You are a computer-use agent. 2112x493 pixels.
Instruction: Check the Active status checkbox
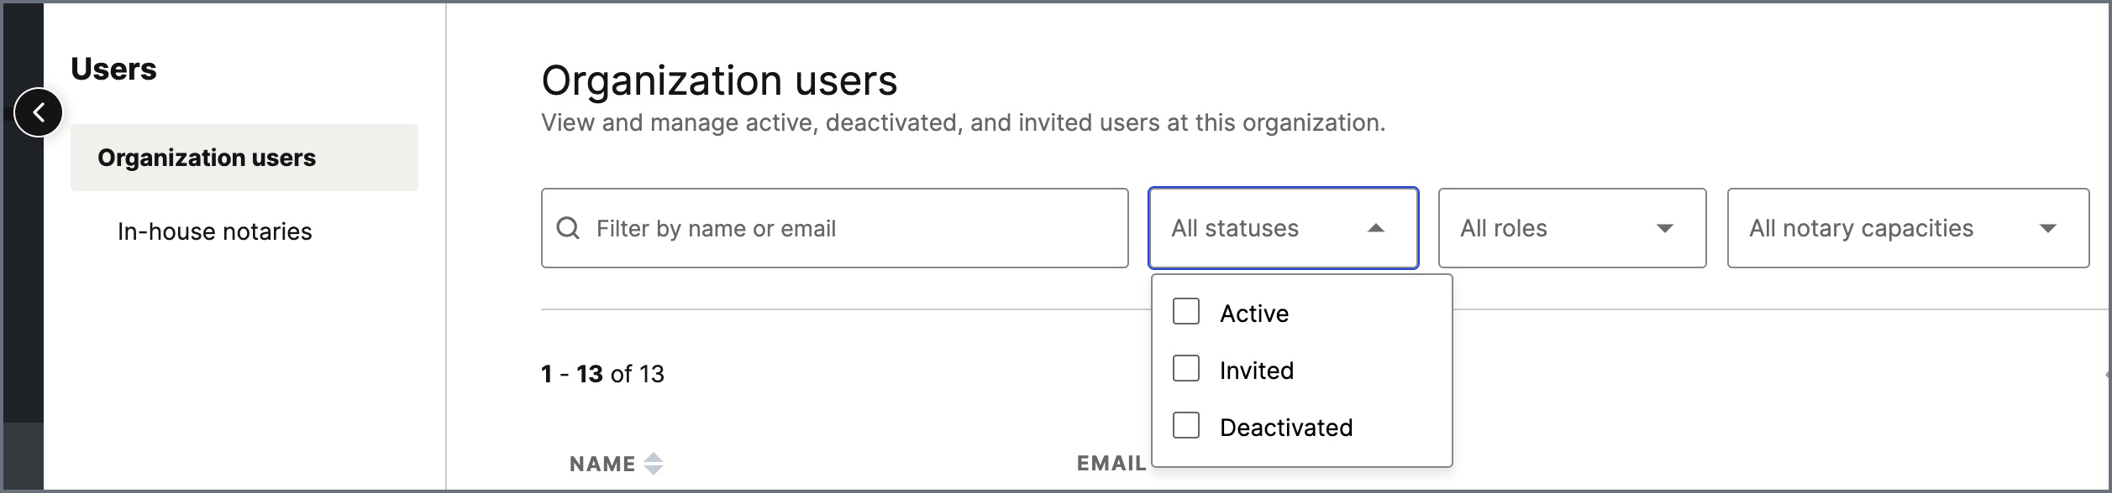pyautogui.click(x=1186, y=312)
